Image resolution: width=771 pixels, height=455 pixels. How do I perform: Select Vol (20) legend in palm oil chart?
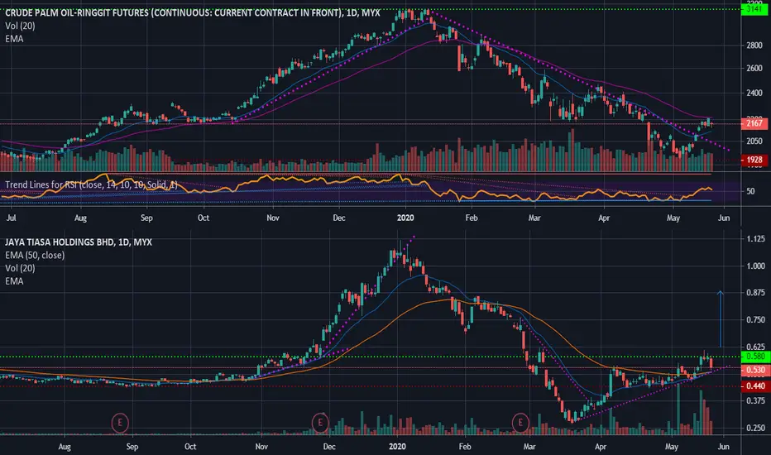coord(20,26)
